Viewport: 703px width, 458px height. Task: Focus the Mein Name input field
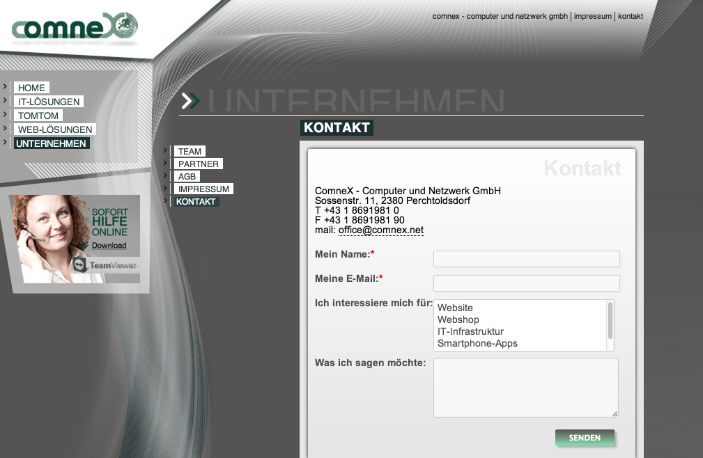pyautogui.click(x=526, y=259)
